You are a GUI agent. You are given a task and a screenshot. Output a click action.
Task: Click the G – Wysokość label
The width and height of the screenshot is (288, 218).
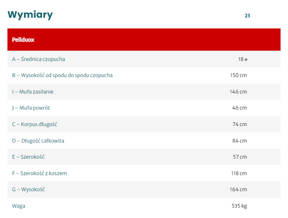28,189
